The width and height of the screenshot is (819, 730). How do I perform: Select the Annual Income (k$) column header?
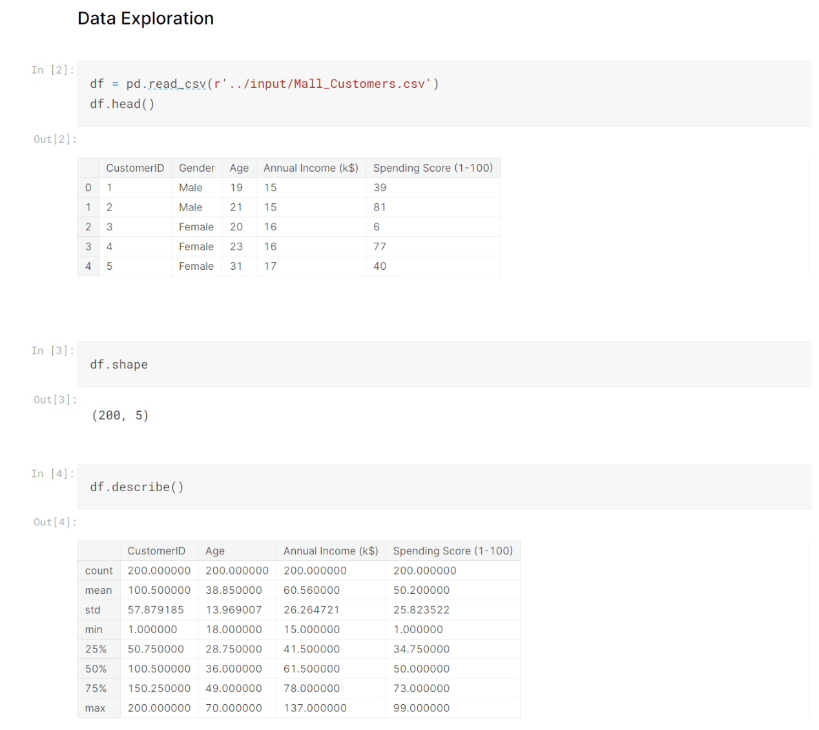(x=311, y=168)
